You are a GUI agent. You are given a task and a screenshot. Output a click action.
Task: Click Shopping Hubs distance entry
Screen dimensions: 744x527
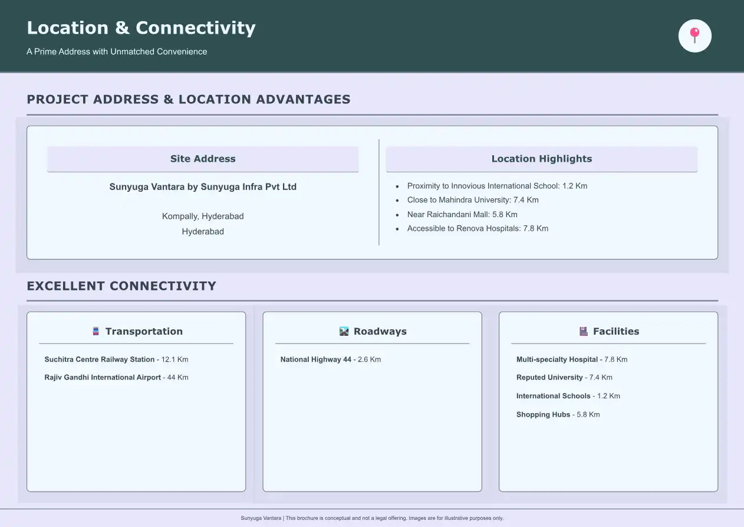(558, 415)
